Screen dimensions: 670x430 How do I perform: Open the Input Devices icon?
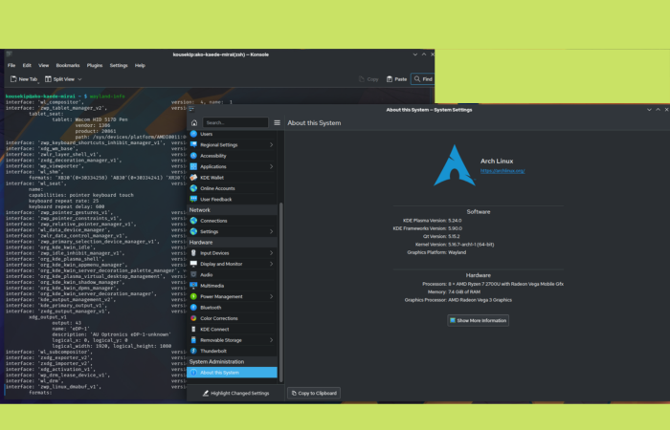tap(193, 253)
